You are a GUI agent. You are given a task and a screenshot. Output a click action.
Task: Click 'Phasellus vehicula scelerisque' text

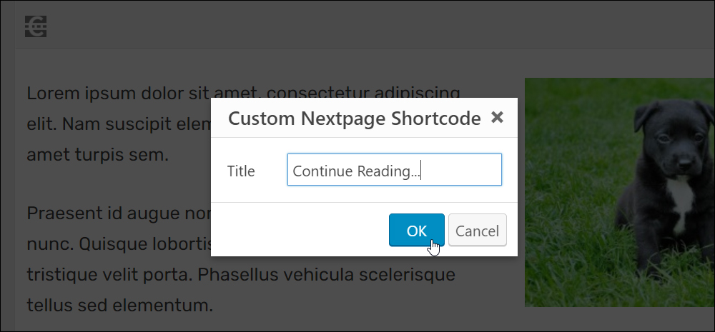[327, 275]
